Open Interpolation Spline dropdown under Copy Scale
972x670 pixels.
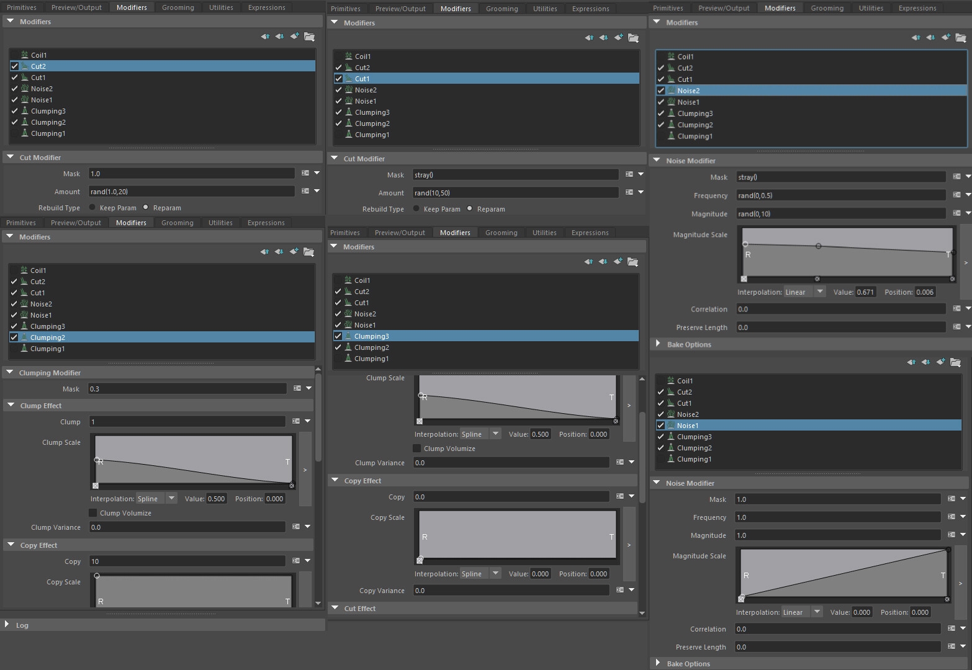click(x=481, y=573)
